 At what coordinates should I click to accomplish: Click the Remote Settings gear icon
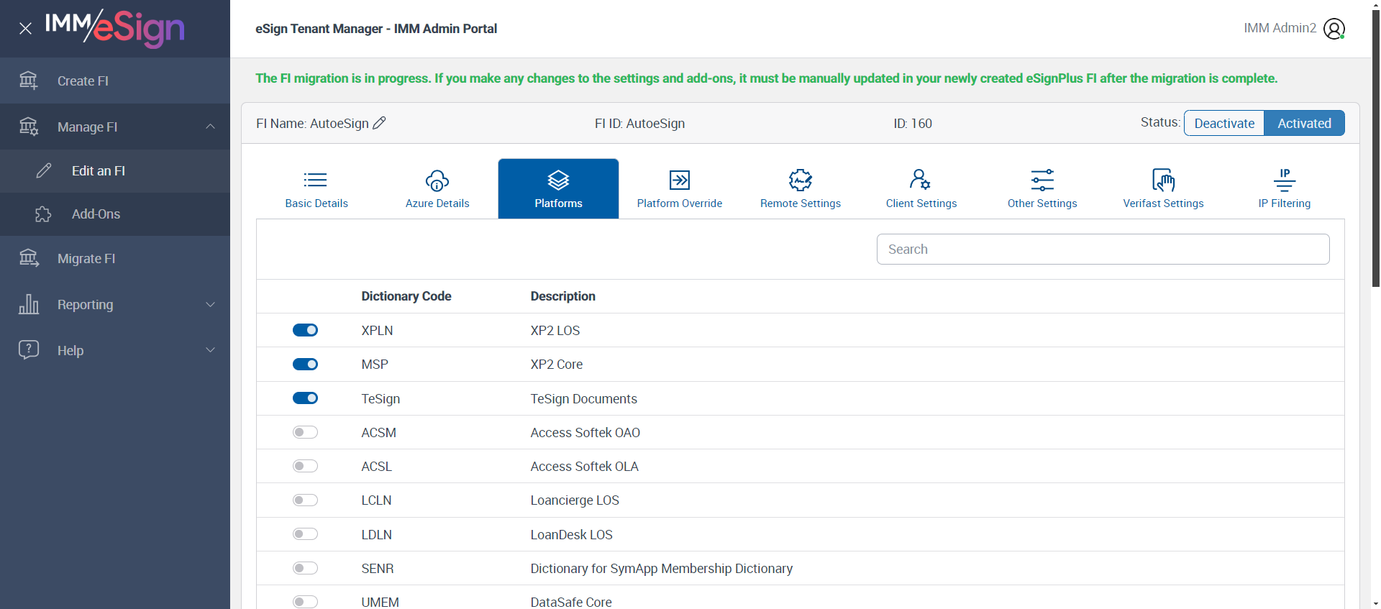tap(801, 180)
